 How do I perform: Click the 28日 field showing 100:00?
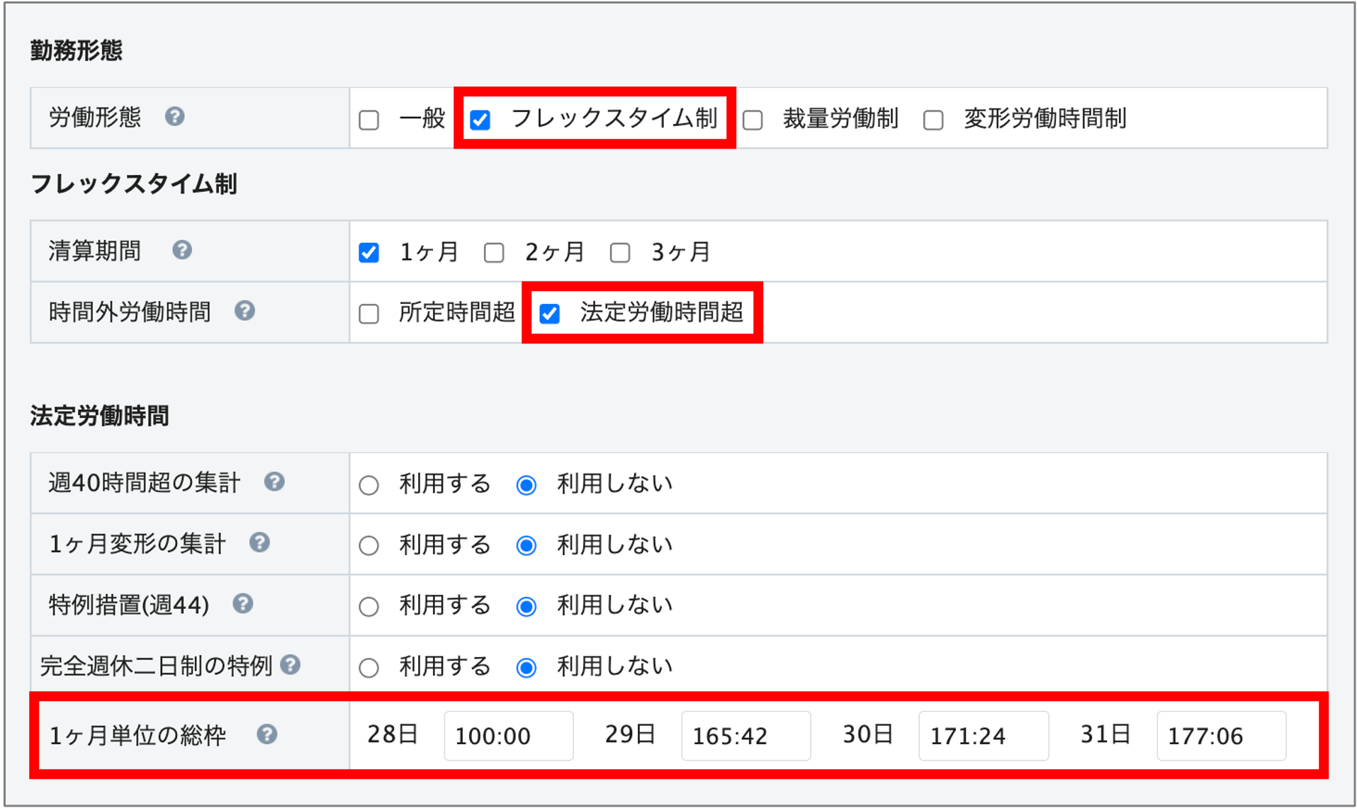pos(508,736)
